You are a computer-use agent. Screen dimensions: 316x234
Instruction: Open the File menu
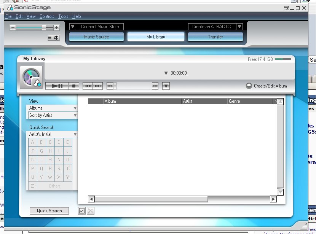click(x=8, y=16)
